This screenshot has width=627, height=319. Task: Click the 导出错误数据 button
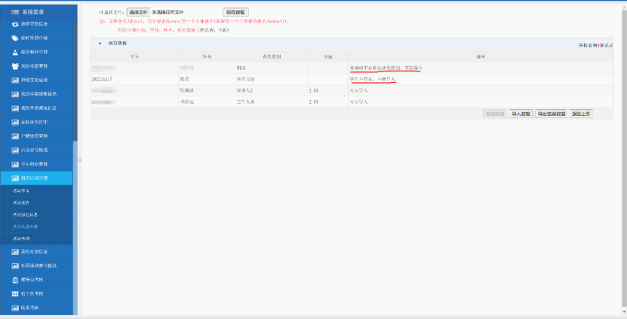click(x=551, y=114)
